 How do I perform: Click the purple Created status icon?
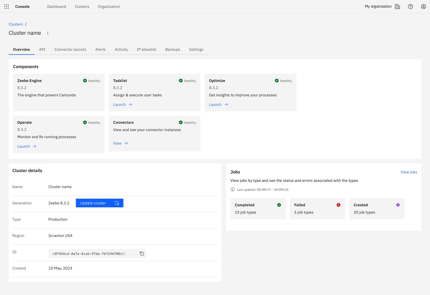tap(398, 205)
